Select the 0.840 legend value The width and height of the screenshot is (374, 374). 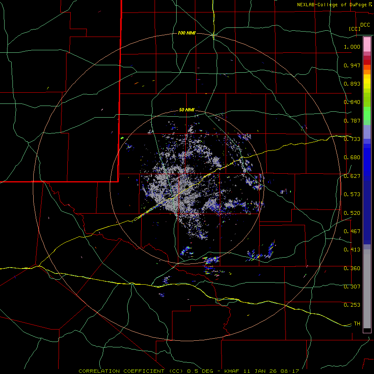(352, 102)
